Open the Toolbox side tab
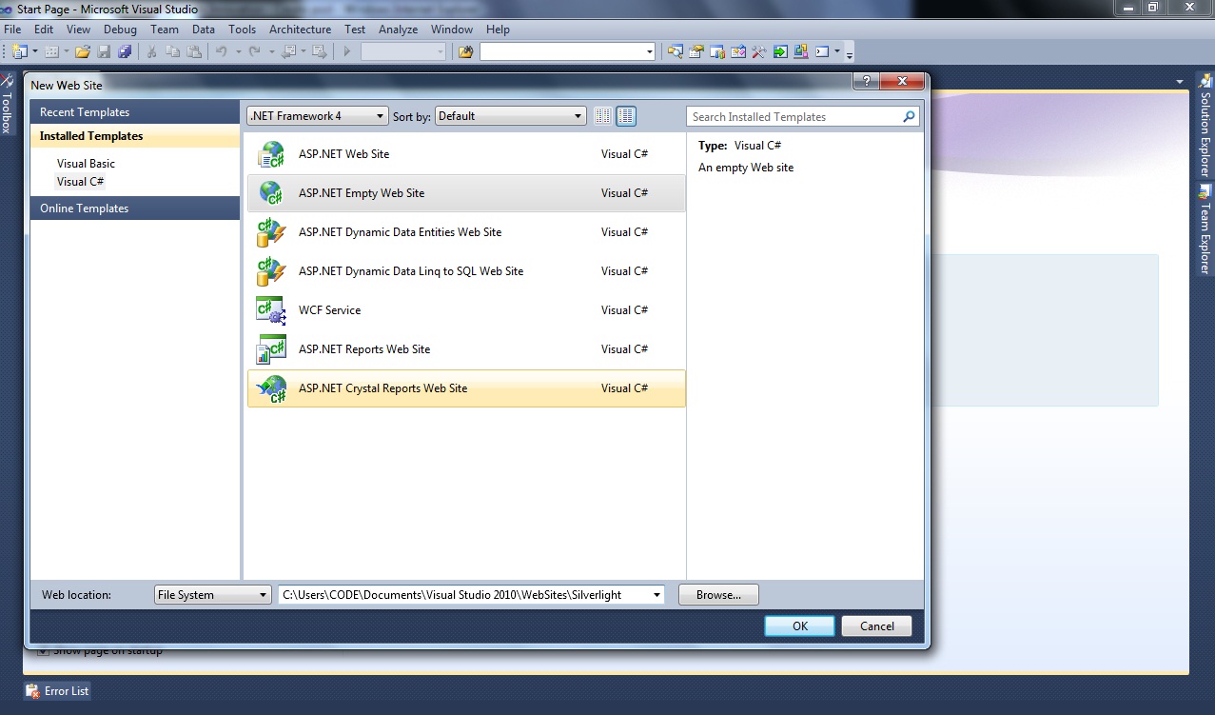This screenshot has width=1215, height=715. (7, 104)
